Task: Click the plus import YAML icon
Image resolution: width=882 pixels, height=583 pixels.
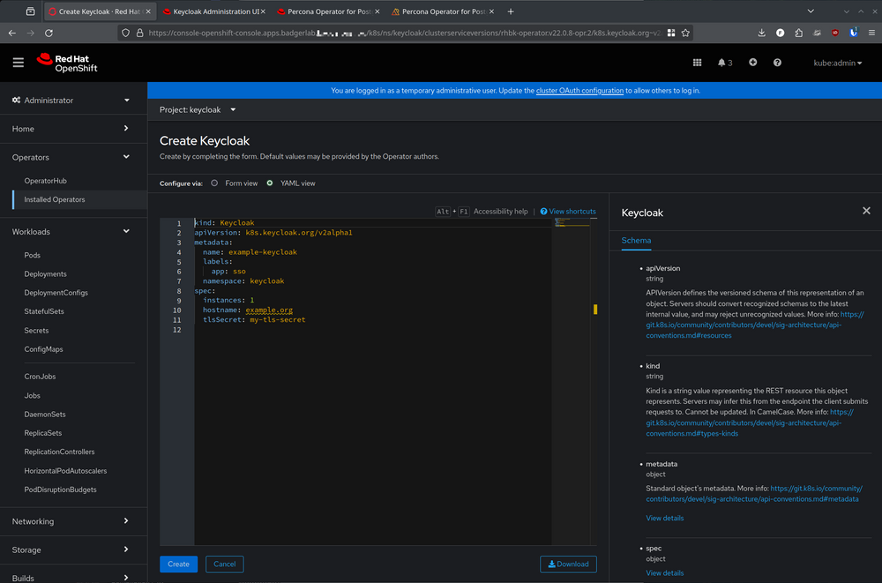Action: [x=752, y=63]
